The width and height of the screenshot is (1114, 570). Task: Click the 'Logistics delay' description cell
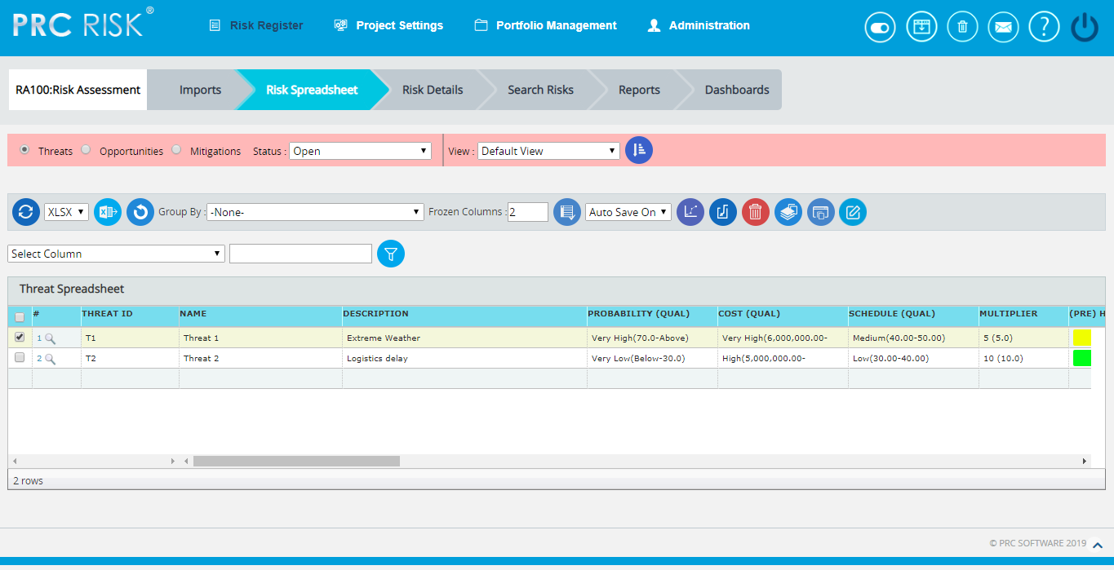tap(464, 358)
